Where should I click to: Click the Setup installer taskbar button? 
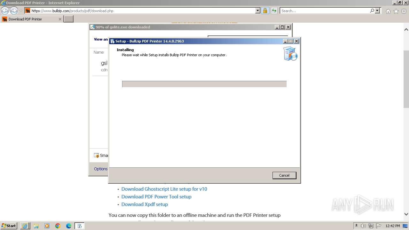click(x=80, y=226)
